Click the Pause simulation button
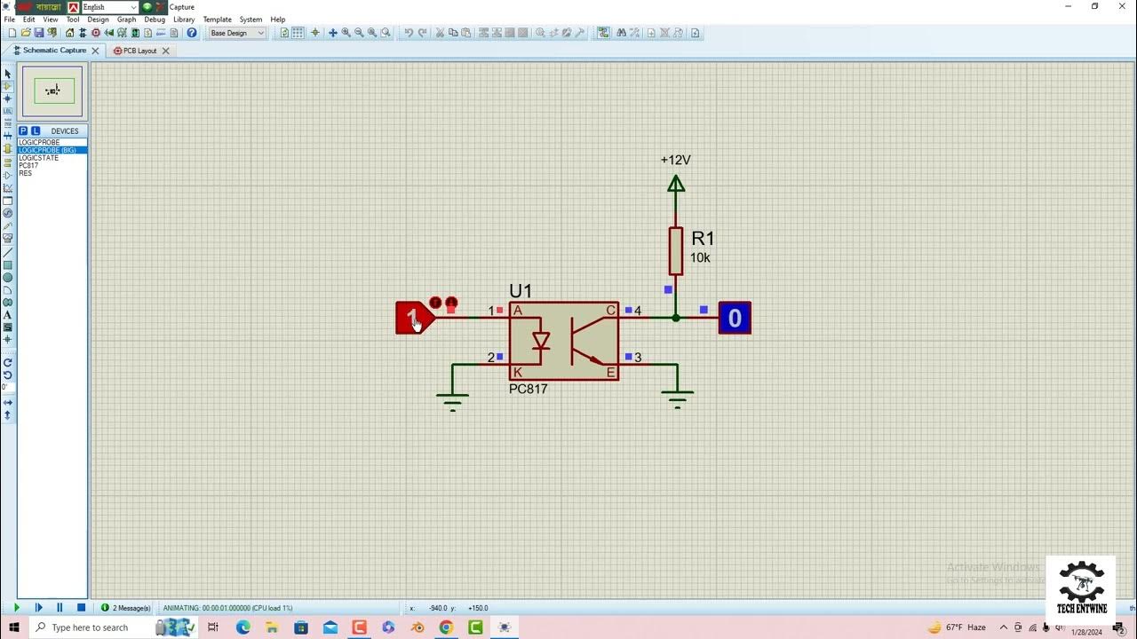This screenshot has height=639, width=1137. [x=60, y=608]
